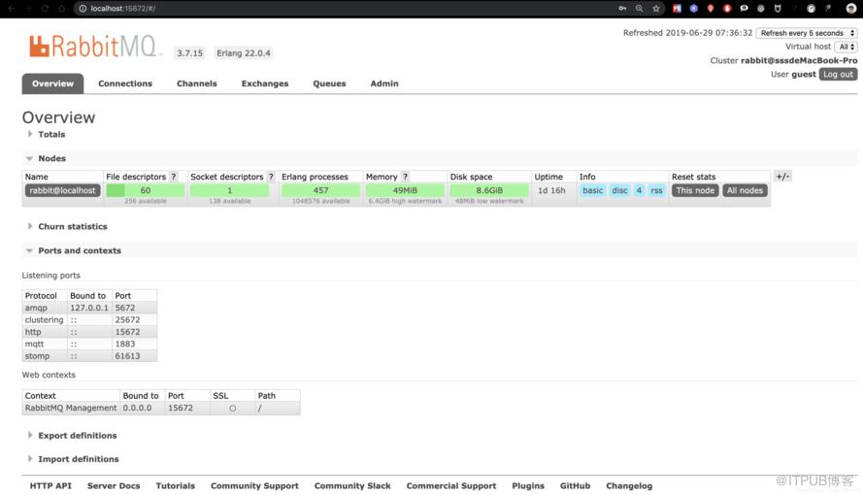Expand the Export definitions section

click(77, 436)
